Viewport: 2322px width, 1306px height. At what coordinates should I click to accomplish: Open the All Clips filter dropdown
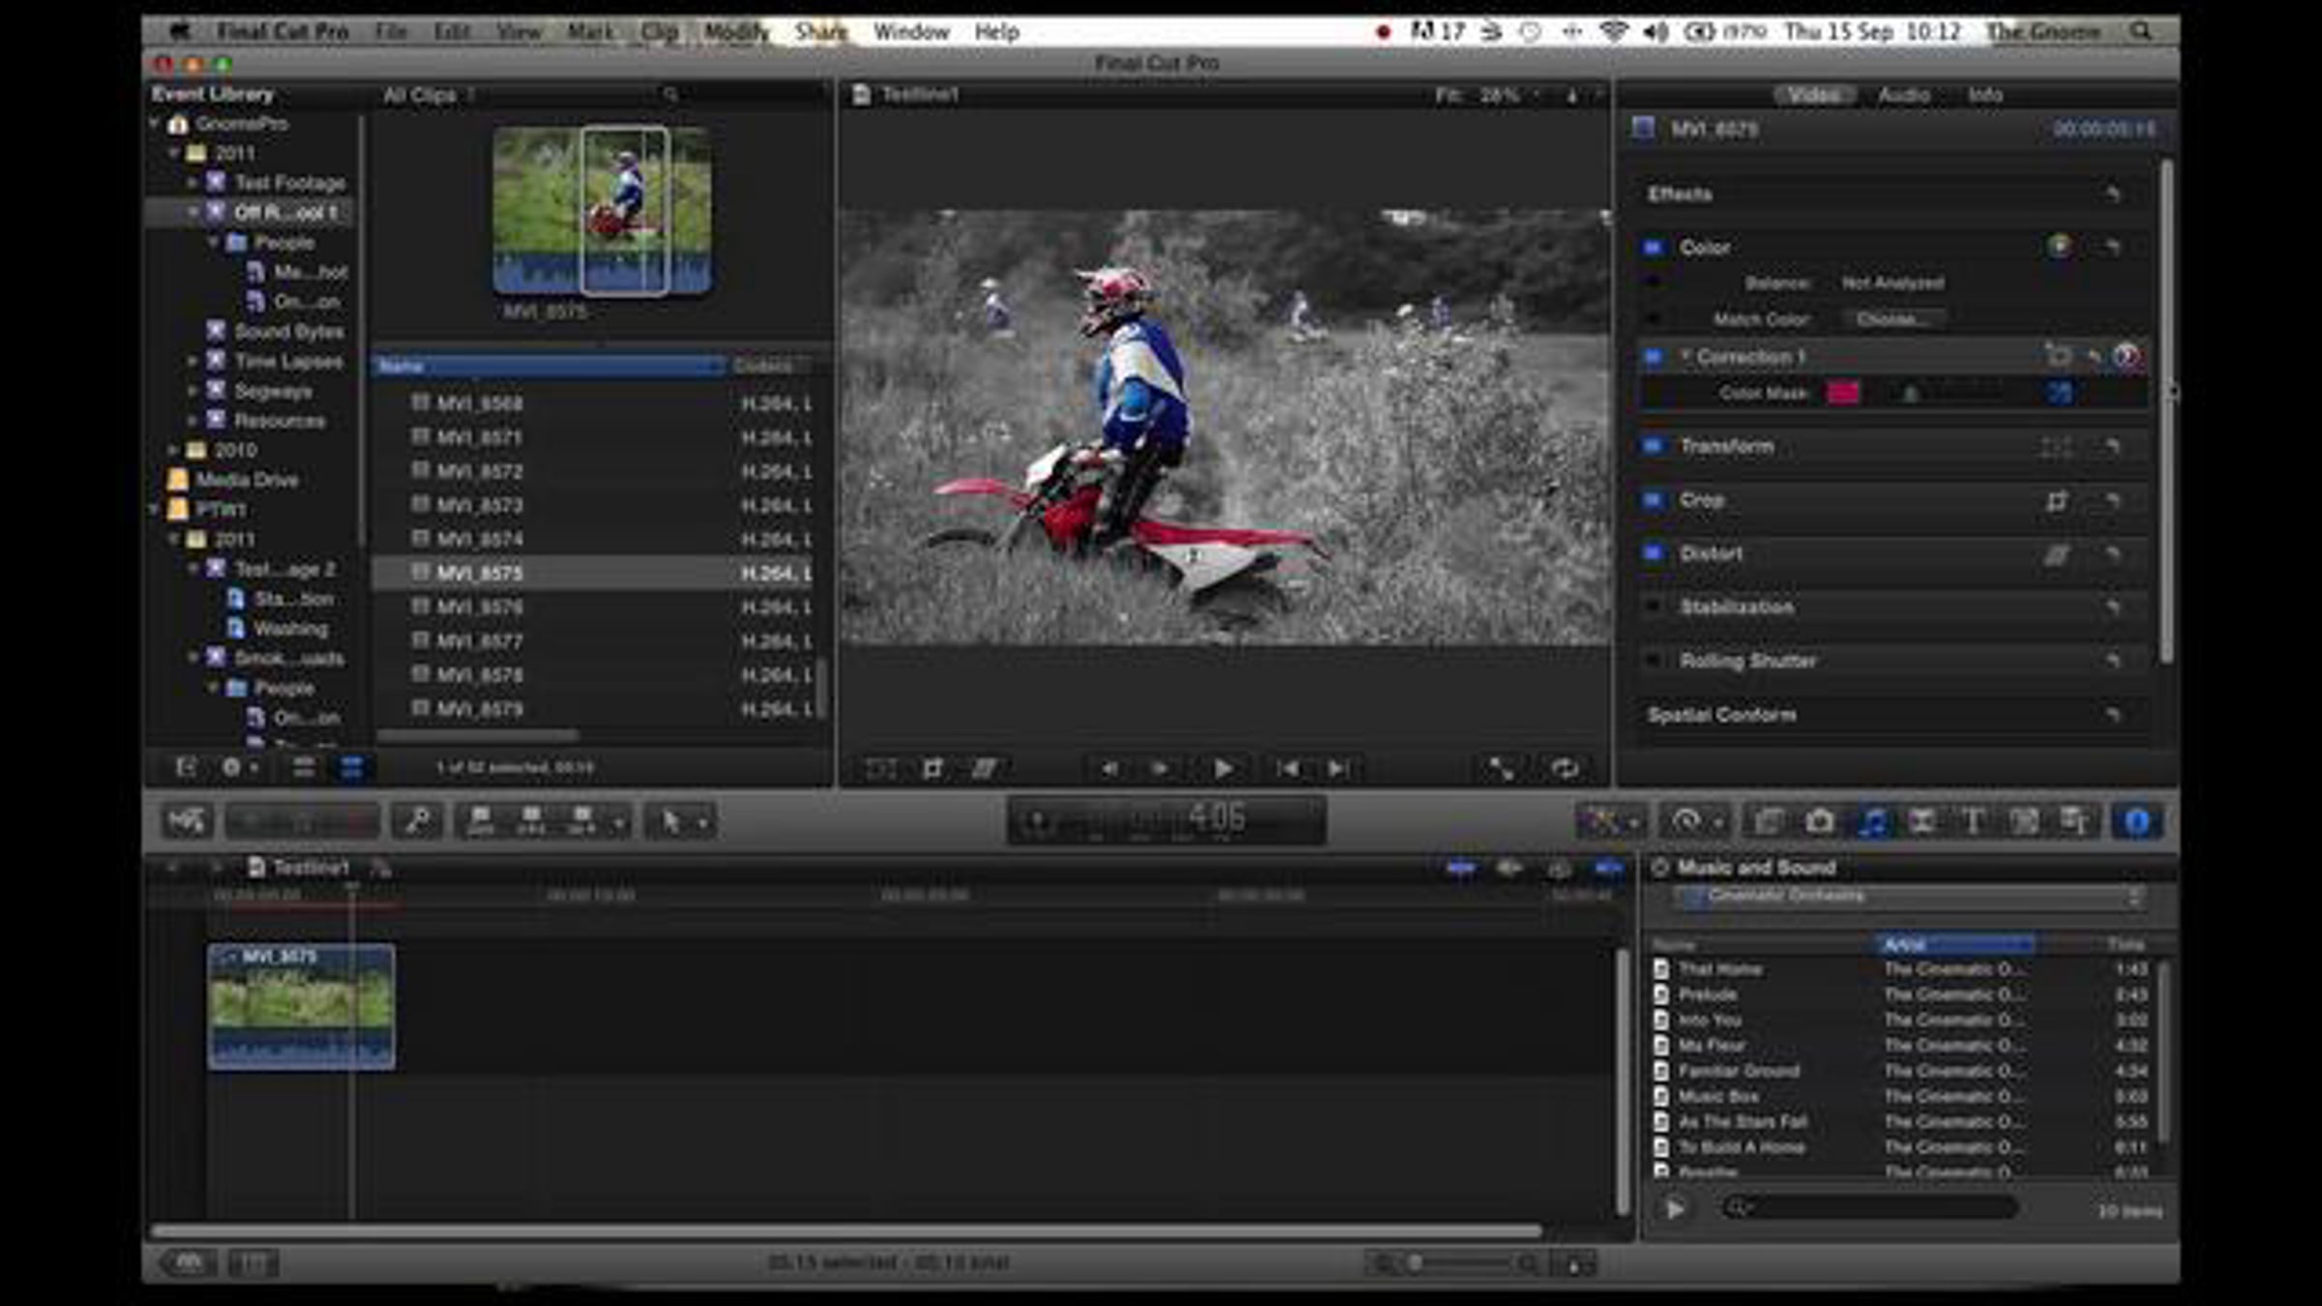(428, 95)
